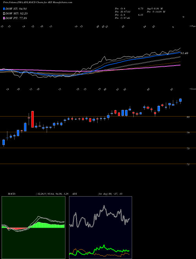Click the '<Tops' marker label
Screen dimensions: 196x259
coord(192,26)
